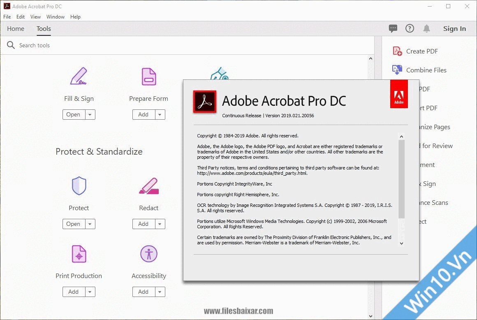Click the About dialog scroll-up arrow
Viewport: 477px width, 320px height.
pos(402,137)
